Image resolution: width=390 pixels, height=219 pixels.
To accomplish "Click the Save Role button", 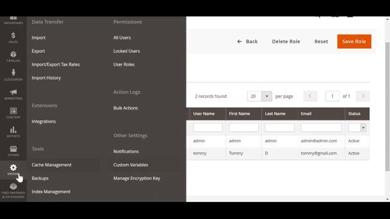I will (x=354, y=41).
